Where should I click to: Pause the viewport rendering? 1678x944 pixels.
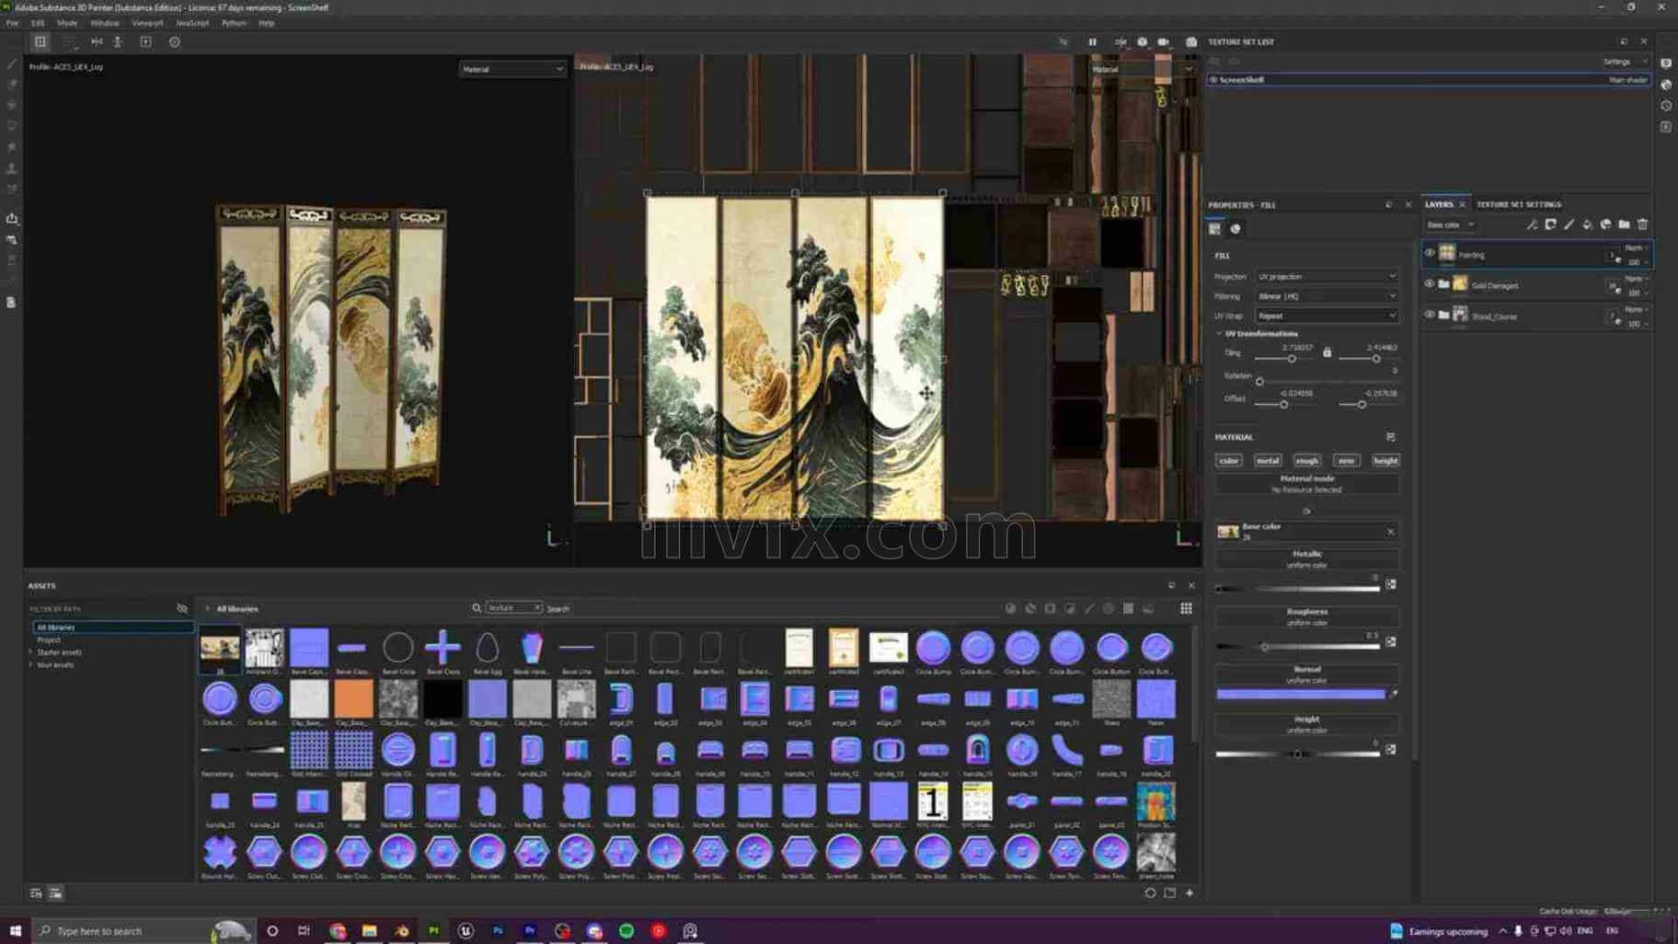(x=1092, y=41)
